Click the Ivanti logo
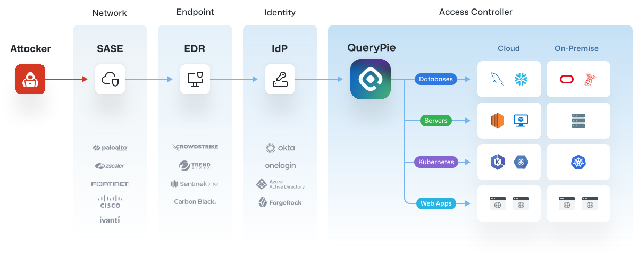638x255 pixels. point(110,219)
